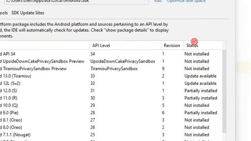Click API Level cell 29
Viewport: 251px width, 141px height.
coord(93,105)
